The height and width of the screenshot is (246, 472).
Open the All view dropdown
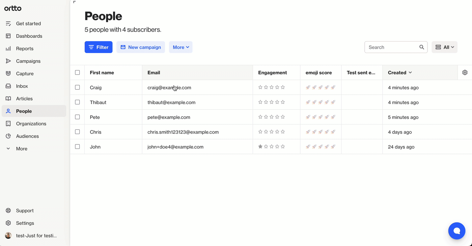click(444, 47)
